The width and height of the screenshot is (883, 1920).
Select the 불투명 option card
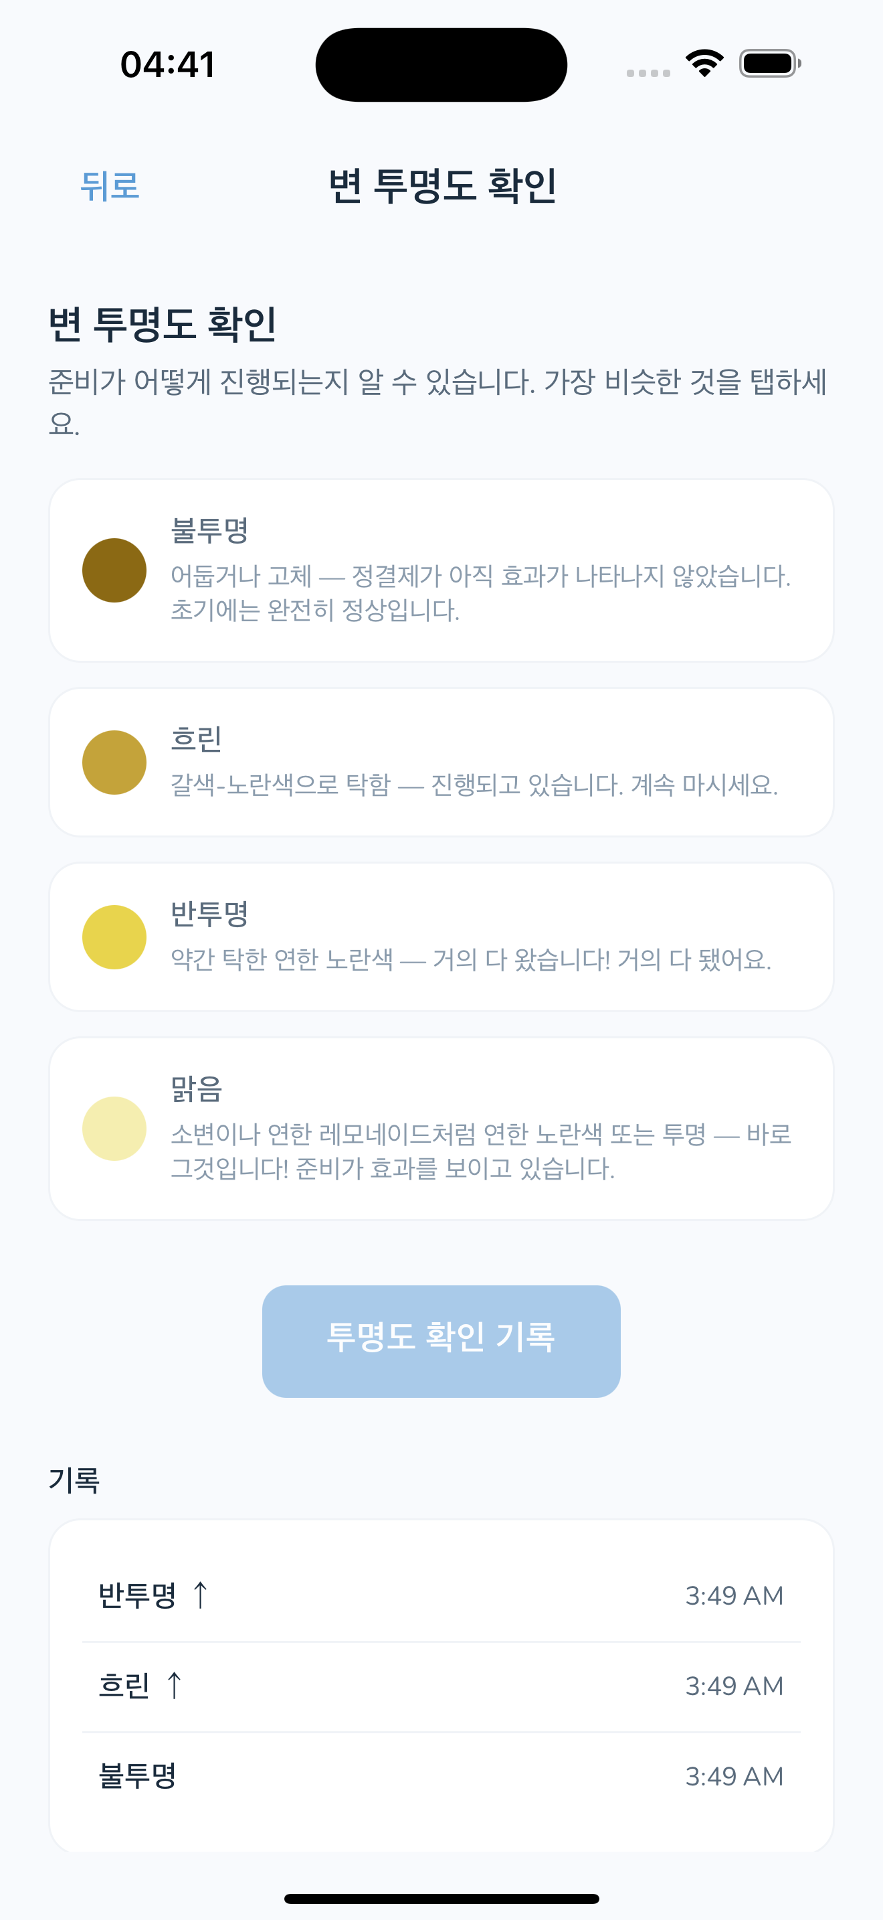click(441, 570)
